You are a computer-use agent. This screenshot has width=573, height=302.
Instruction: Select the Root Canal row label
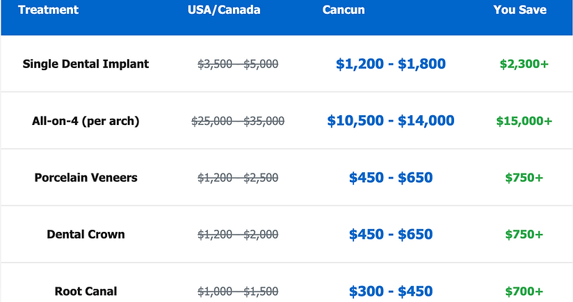click(x=86, y=292)
